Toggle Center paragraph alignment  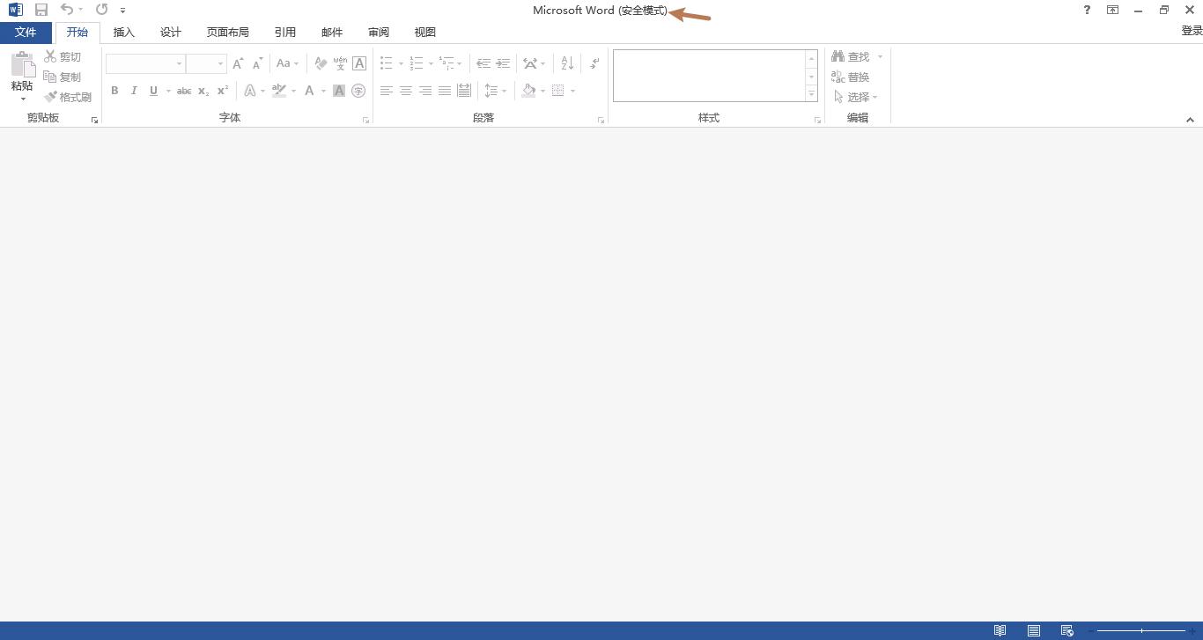click(406, 91)
